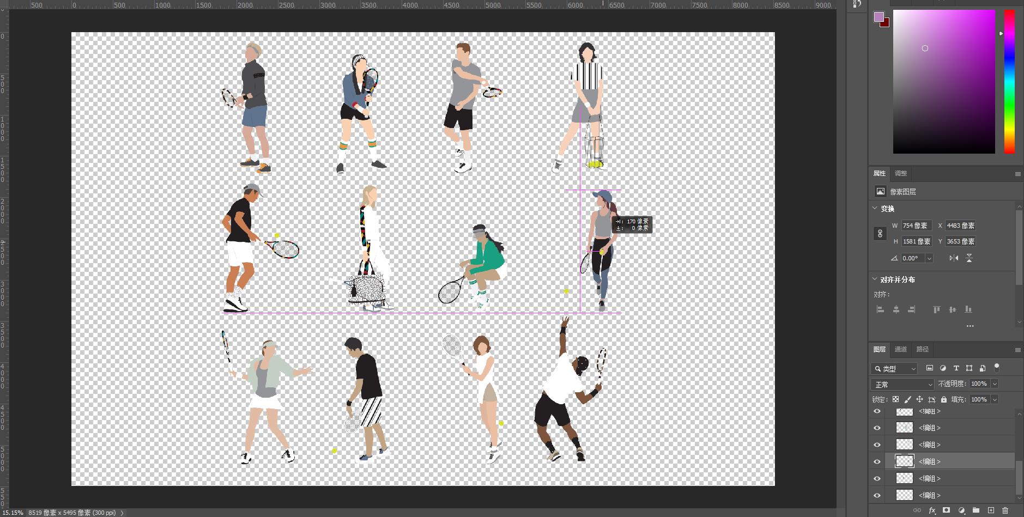The width and height of the screenshot is (1024, 517).
Task: Align bottom edges in Properties panel
Action: [968, 309]
